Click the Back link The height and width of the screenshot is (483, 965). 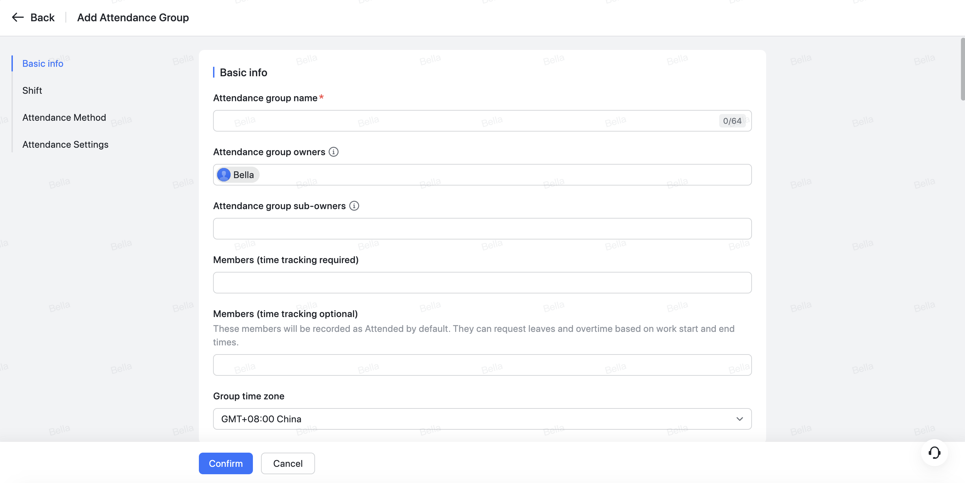click(x=42, y=18)
